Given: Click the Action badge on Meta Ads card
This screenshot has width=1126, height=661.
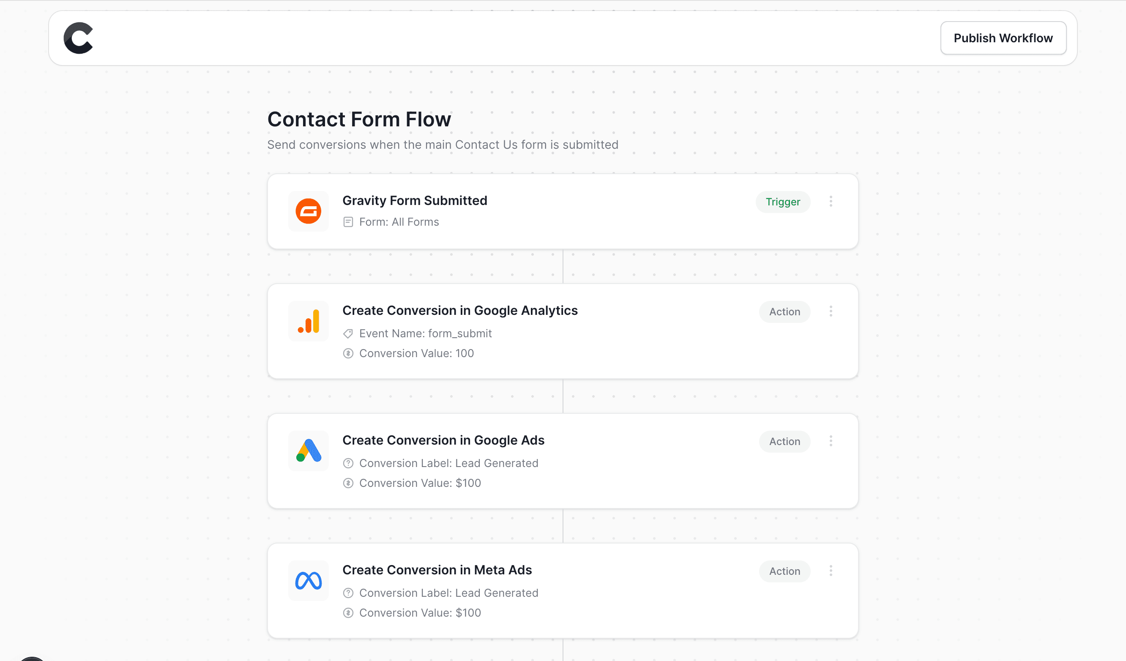Looking at the screenshot, I should [784, 571].
